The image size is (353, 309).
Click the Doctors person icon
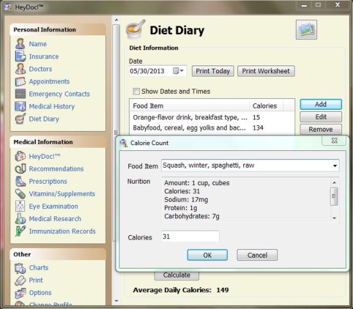pos(21,69)
